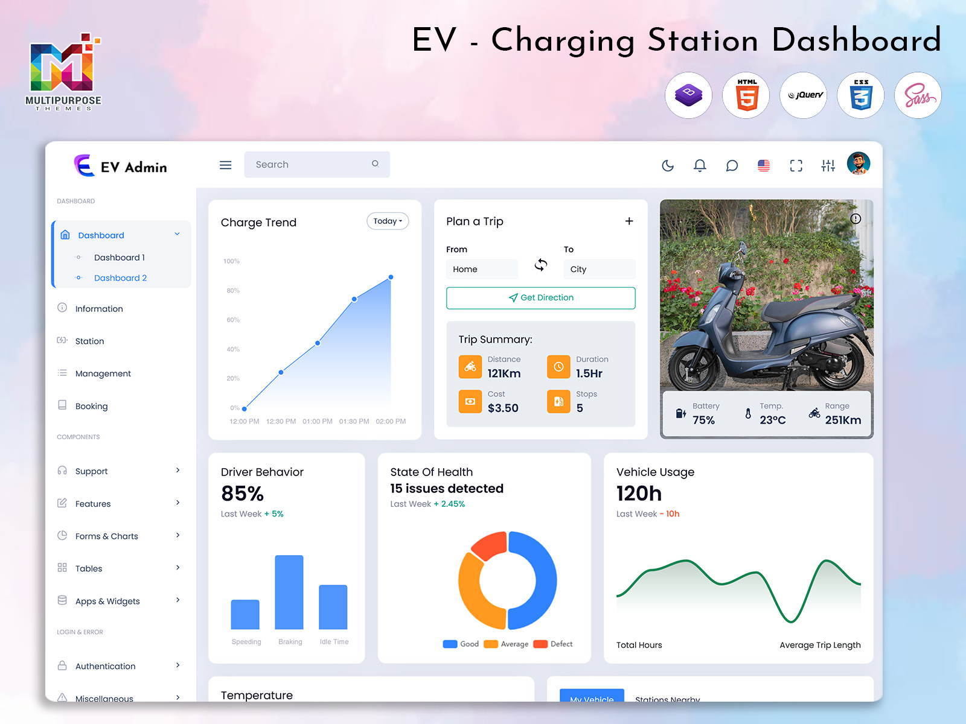Click the Support headphones icon

(62, 470)
